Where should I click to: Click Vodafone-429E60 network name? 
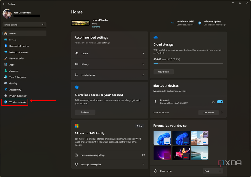186,22
